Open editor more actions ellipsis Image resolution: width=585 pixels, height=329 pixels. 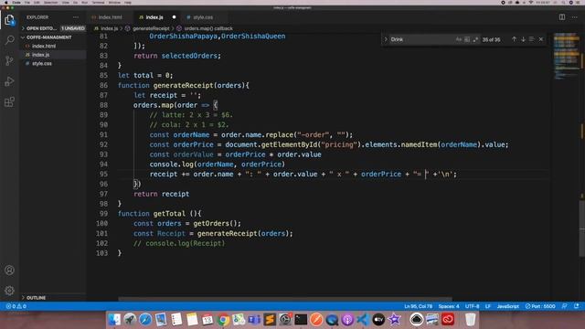click(575, 17)
